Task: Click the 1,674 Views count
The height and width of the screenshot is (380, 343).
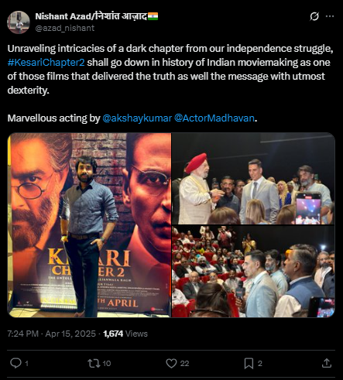Action: pos(125,334)
